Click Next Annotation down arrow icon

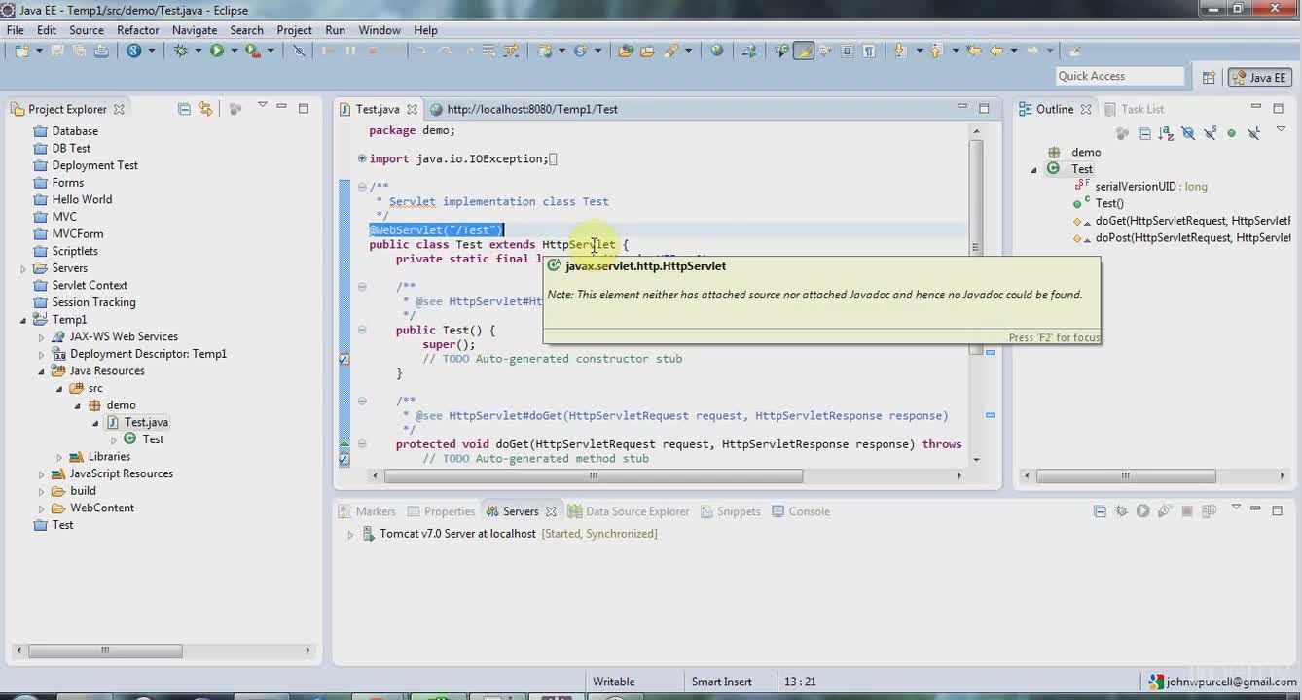900,51
